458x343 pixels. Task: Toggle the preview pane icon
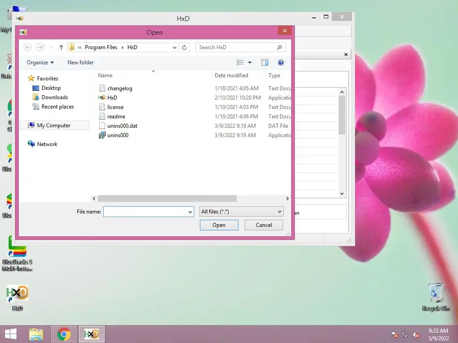265,63
